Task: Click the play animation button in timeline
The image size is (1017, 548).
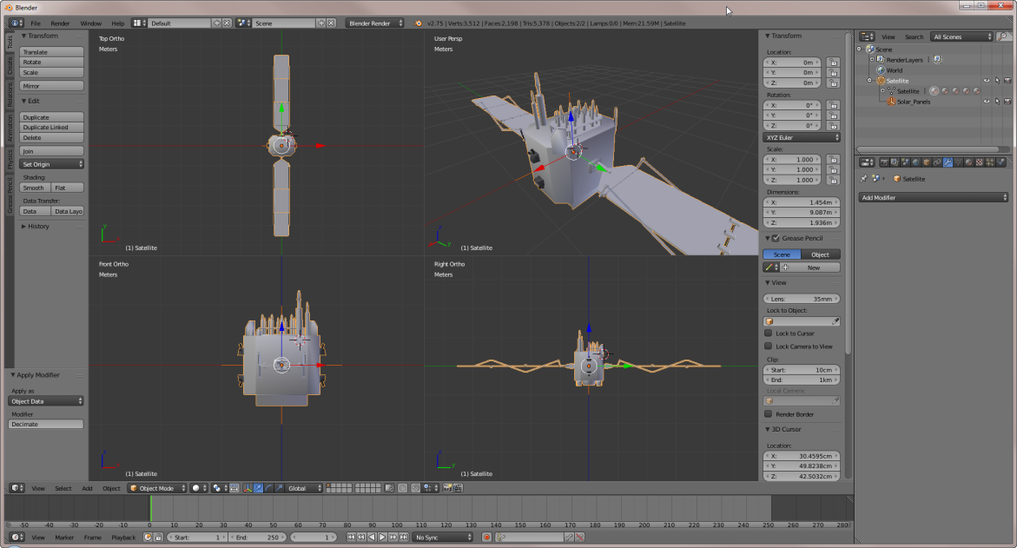Action: [x=382, y=538]
